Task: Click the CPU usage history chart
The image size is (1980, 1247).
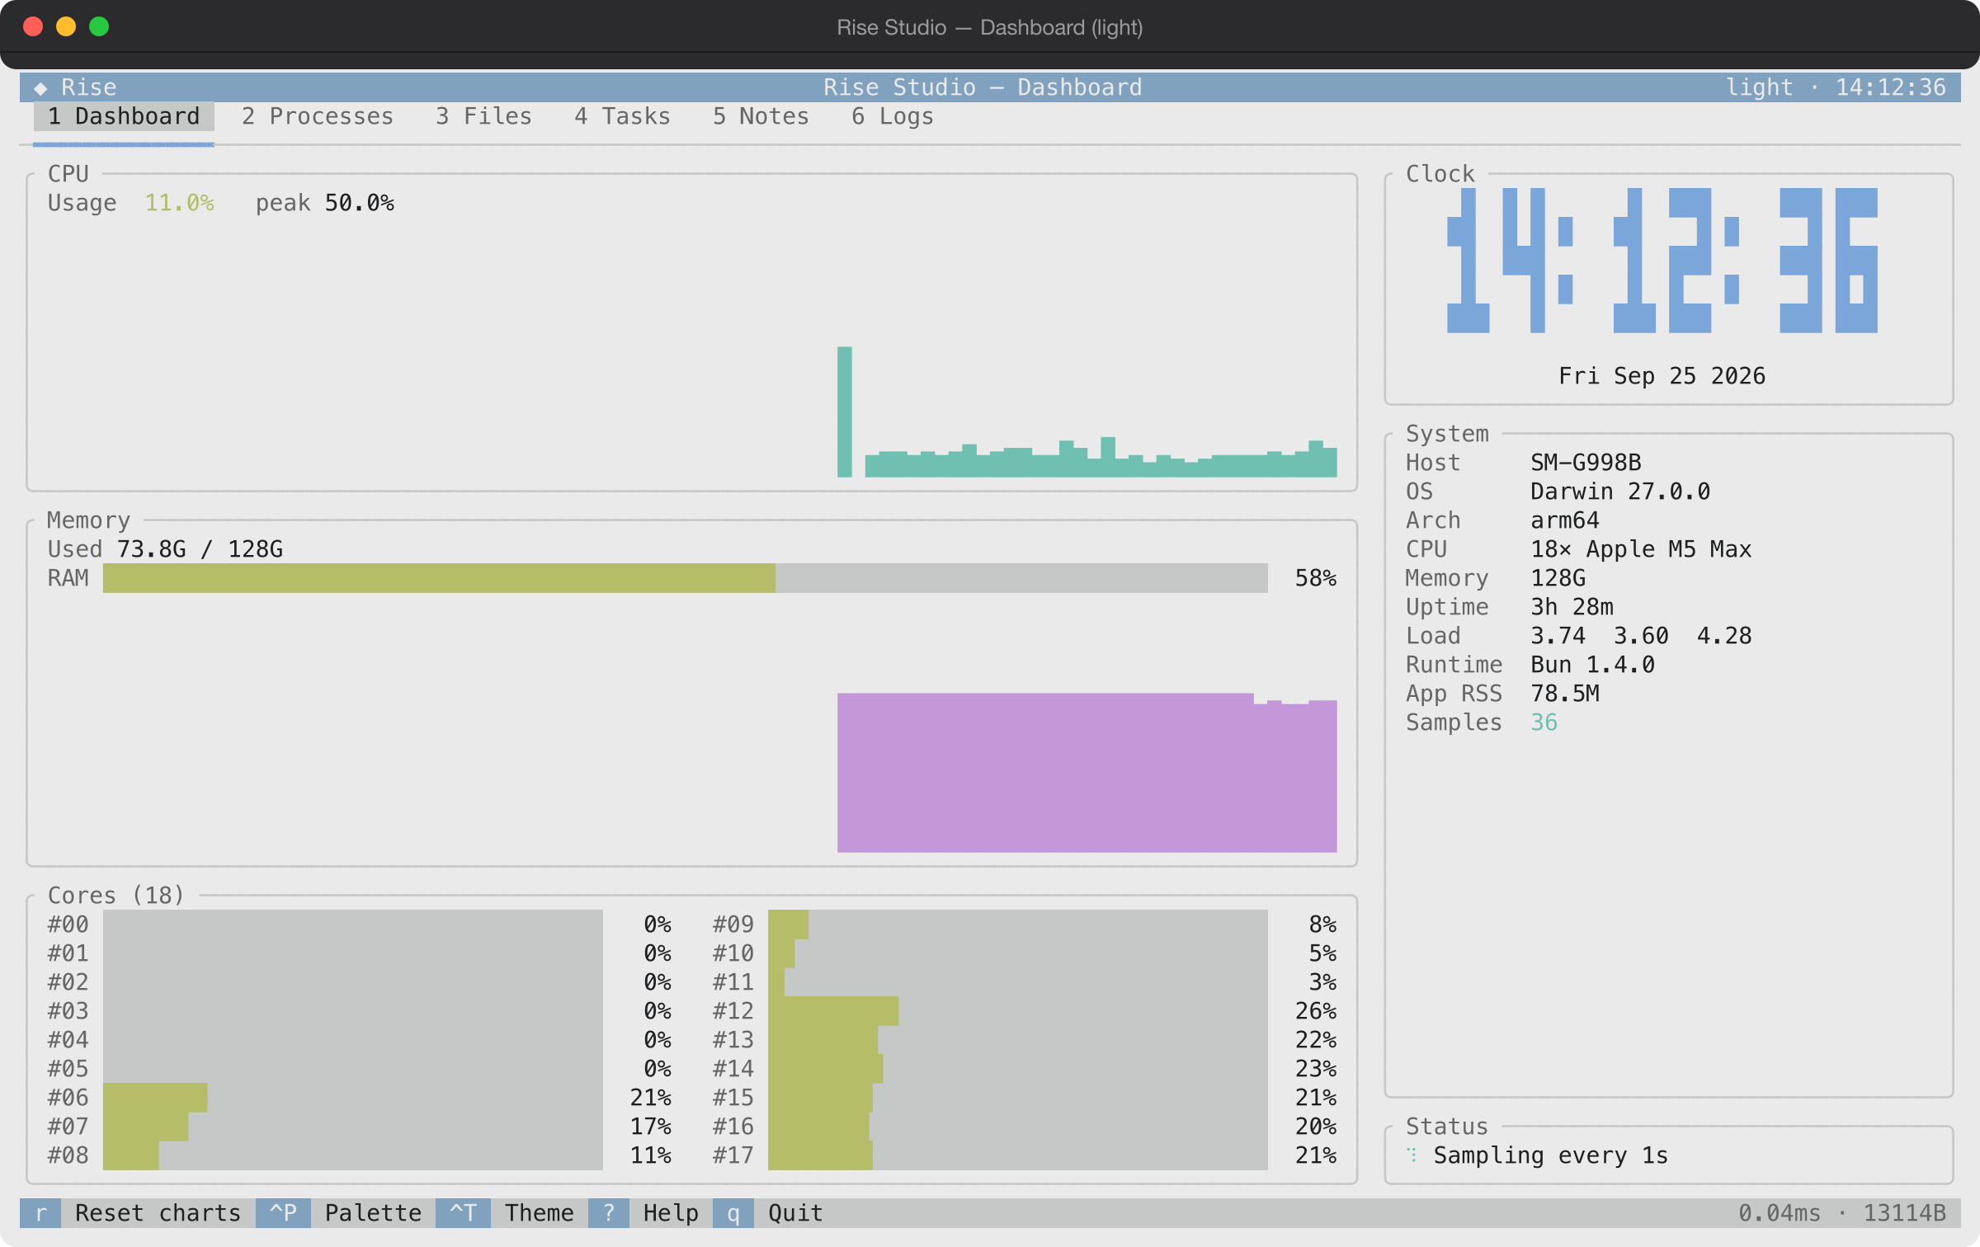Action: 691,347
